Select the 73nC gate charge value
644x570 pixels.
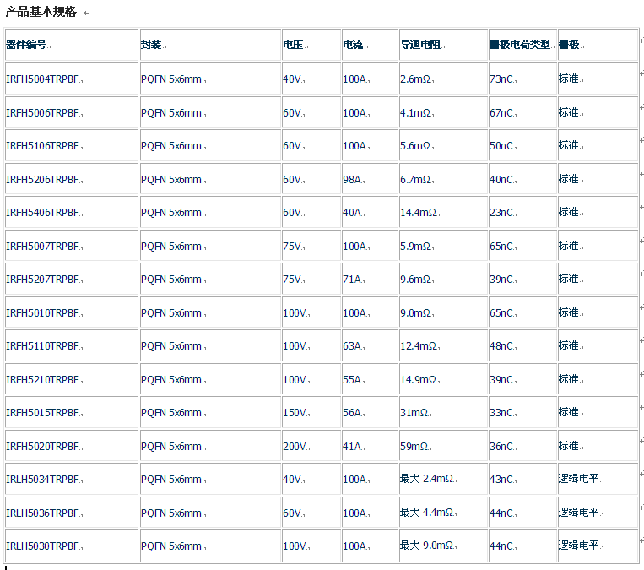[501, 79]
